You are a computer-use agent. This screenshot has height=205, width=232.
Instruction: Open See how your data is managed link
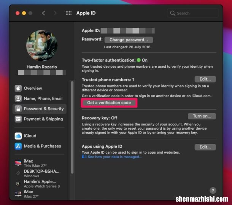(x=115, y=157)
